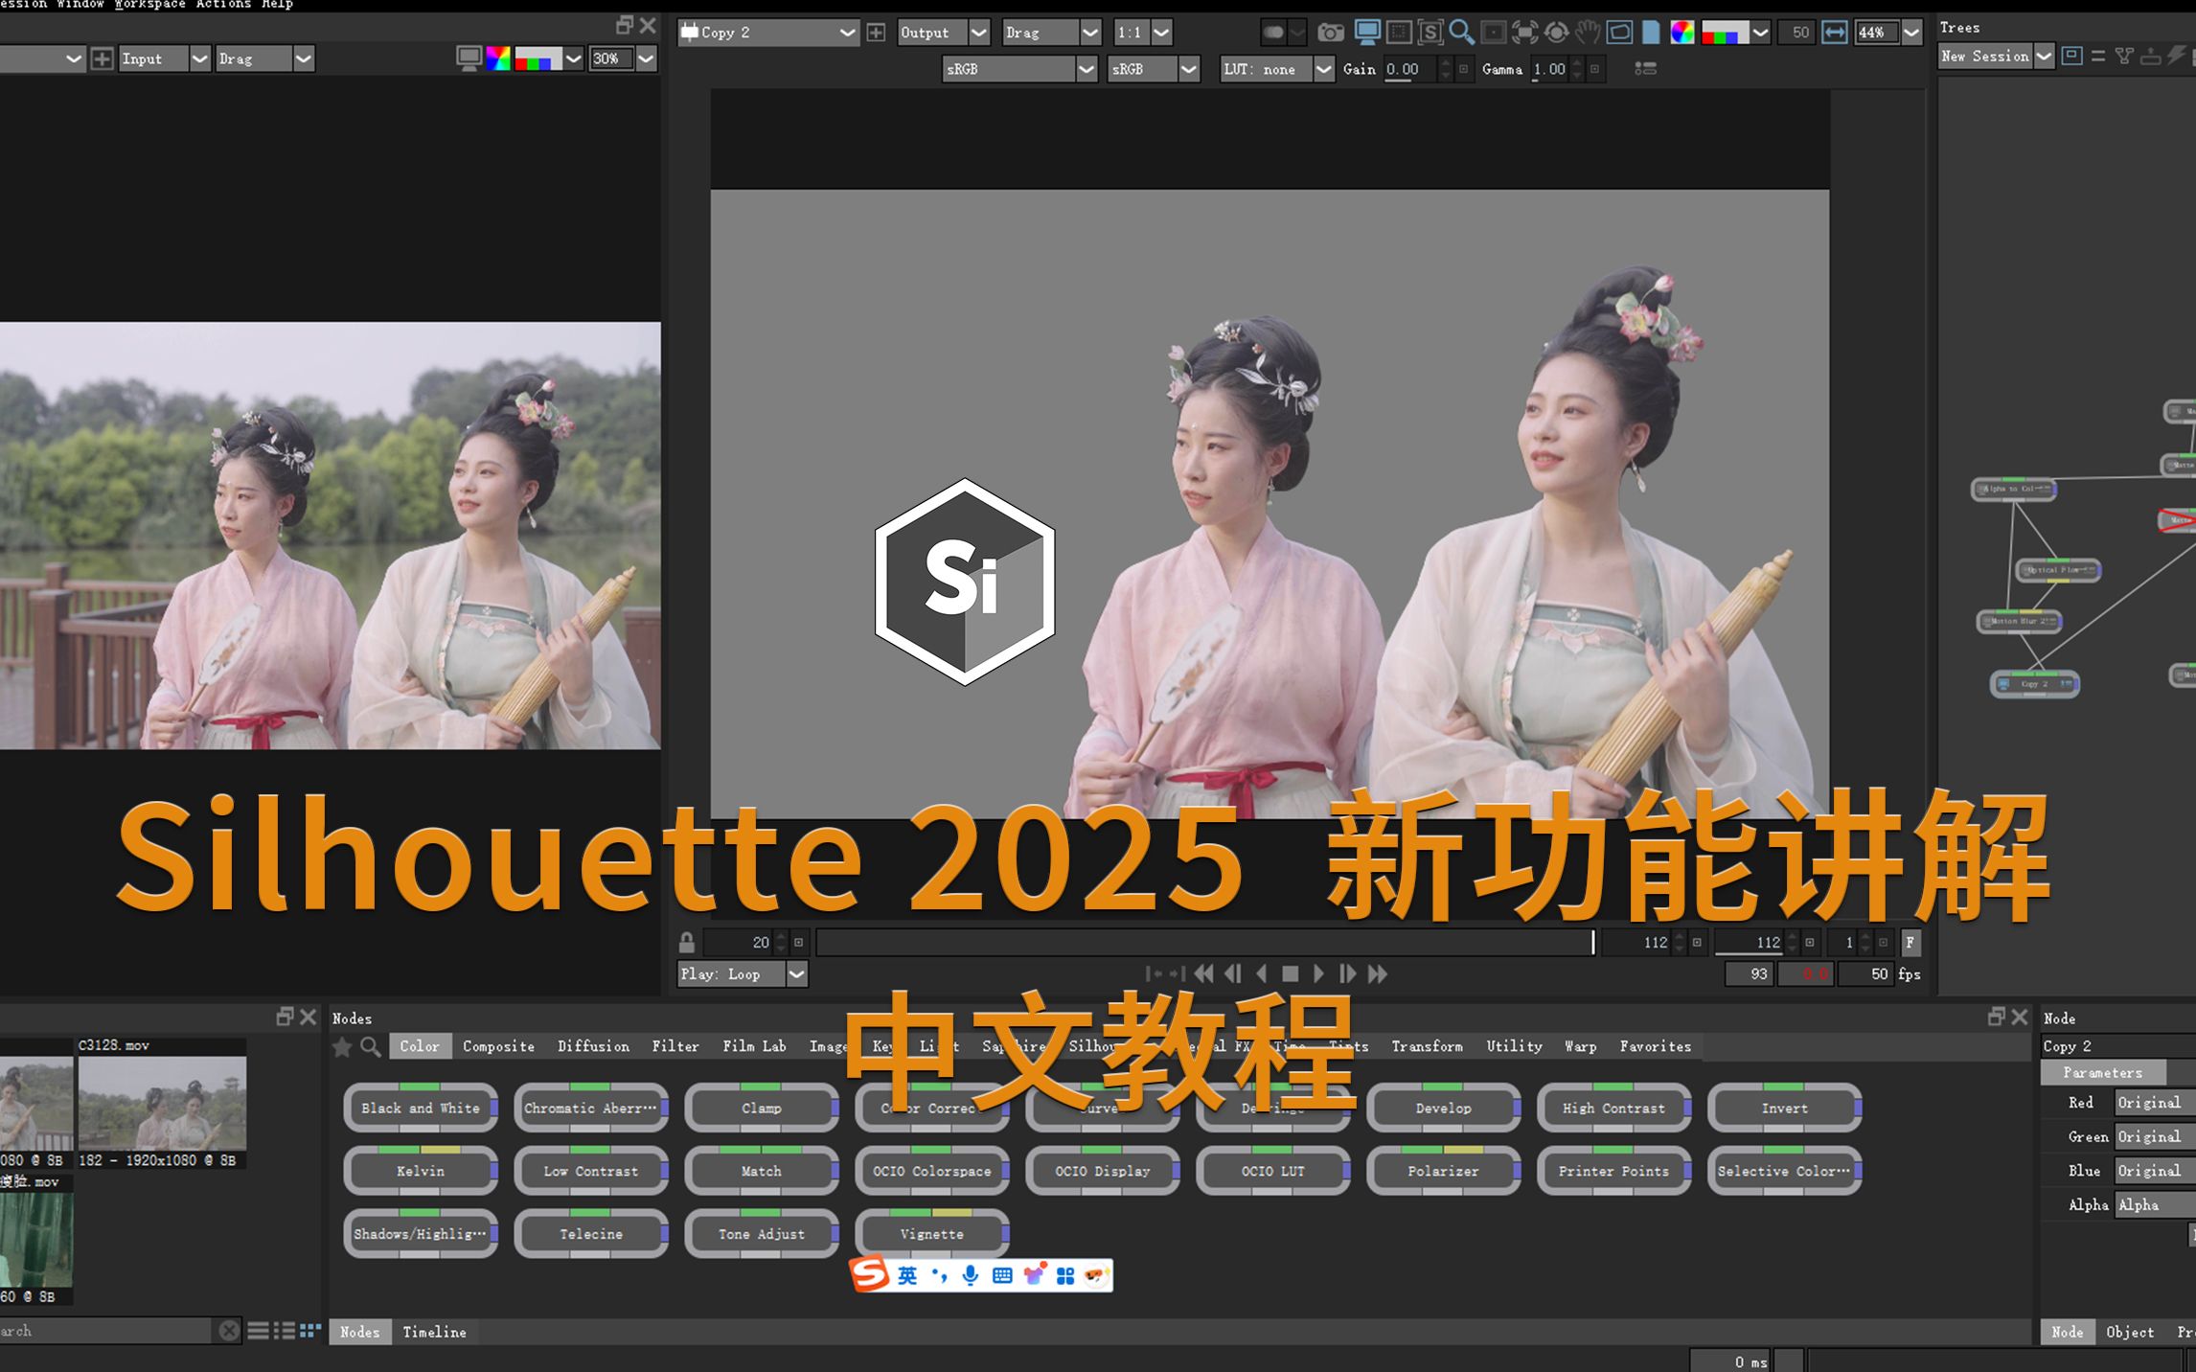The image size is (2196, 1372).
Task: Switch to the Composite nodes tab
Action: (x=498, y=1046)
